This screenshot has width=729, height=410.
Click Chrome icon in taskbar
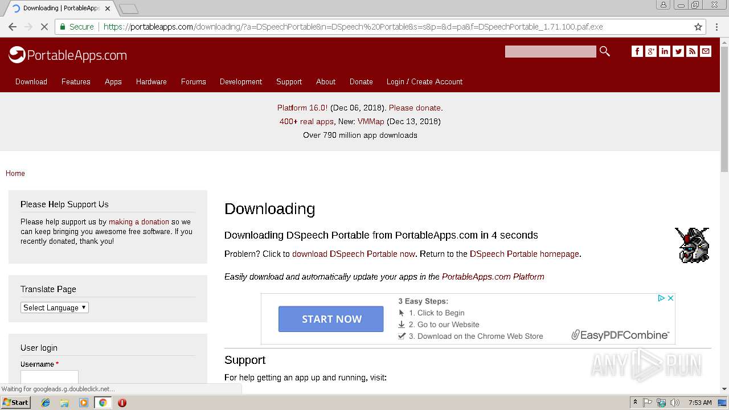pos(103,403)
